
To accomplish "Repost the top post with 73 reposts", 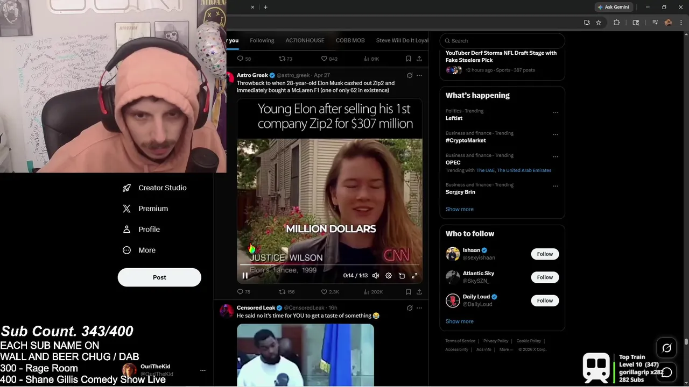I will [285, 59].
